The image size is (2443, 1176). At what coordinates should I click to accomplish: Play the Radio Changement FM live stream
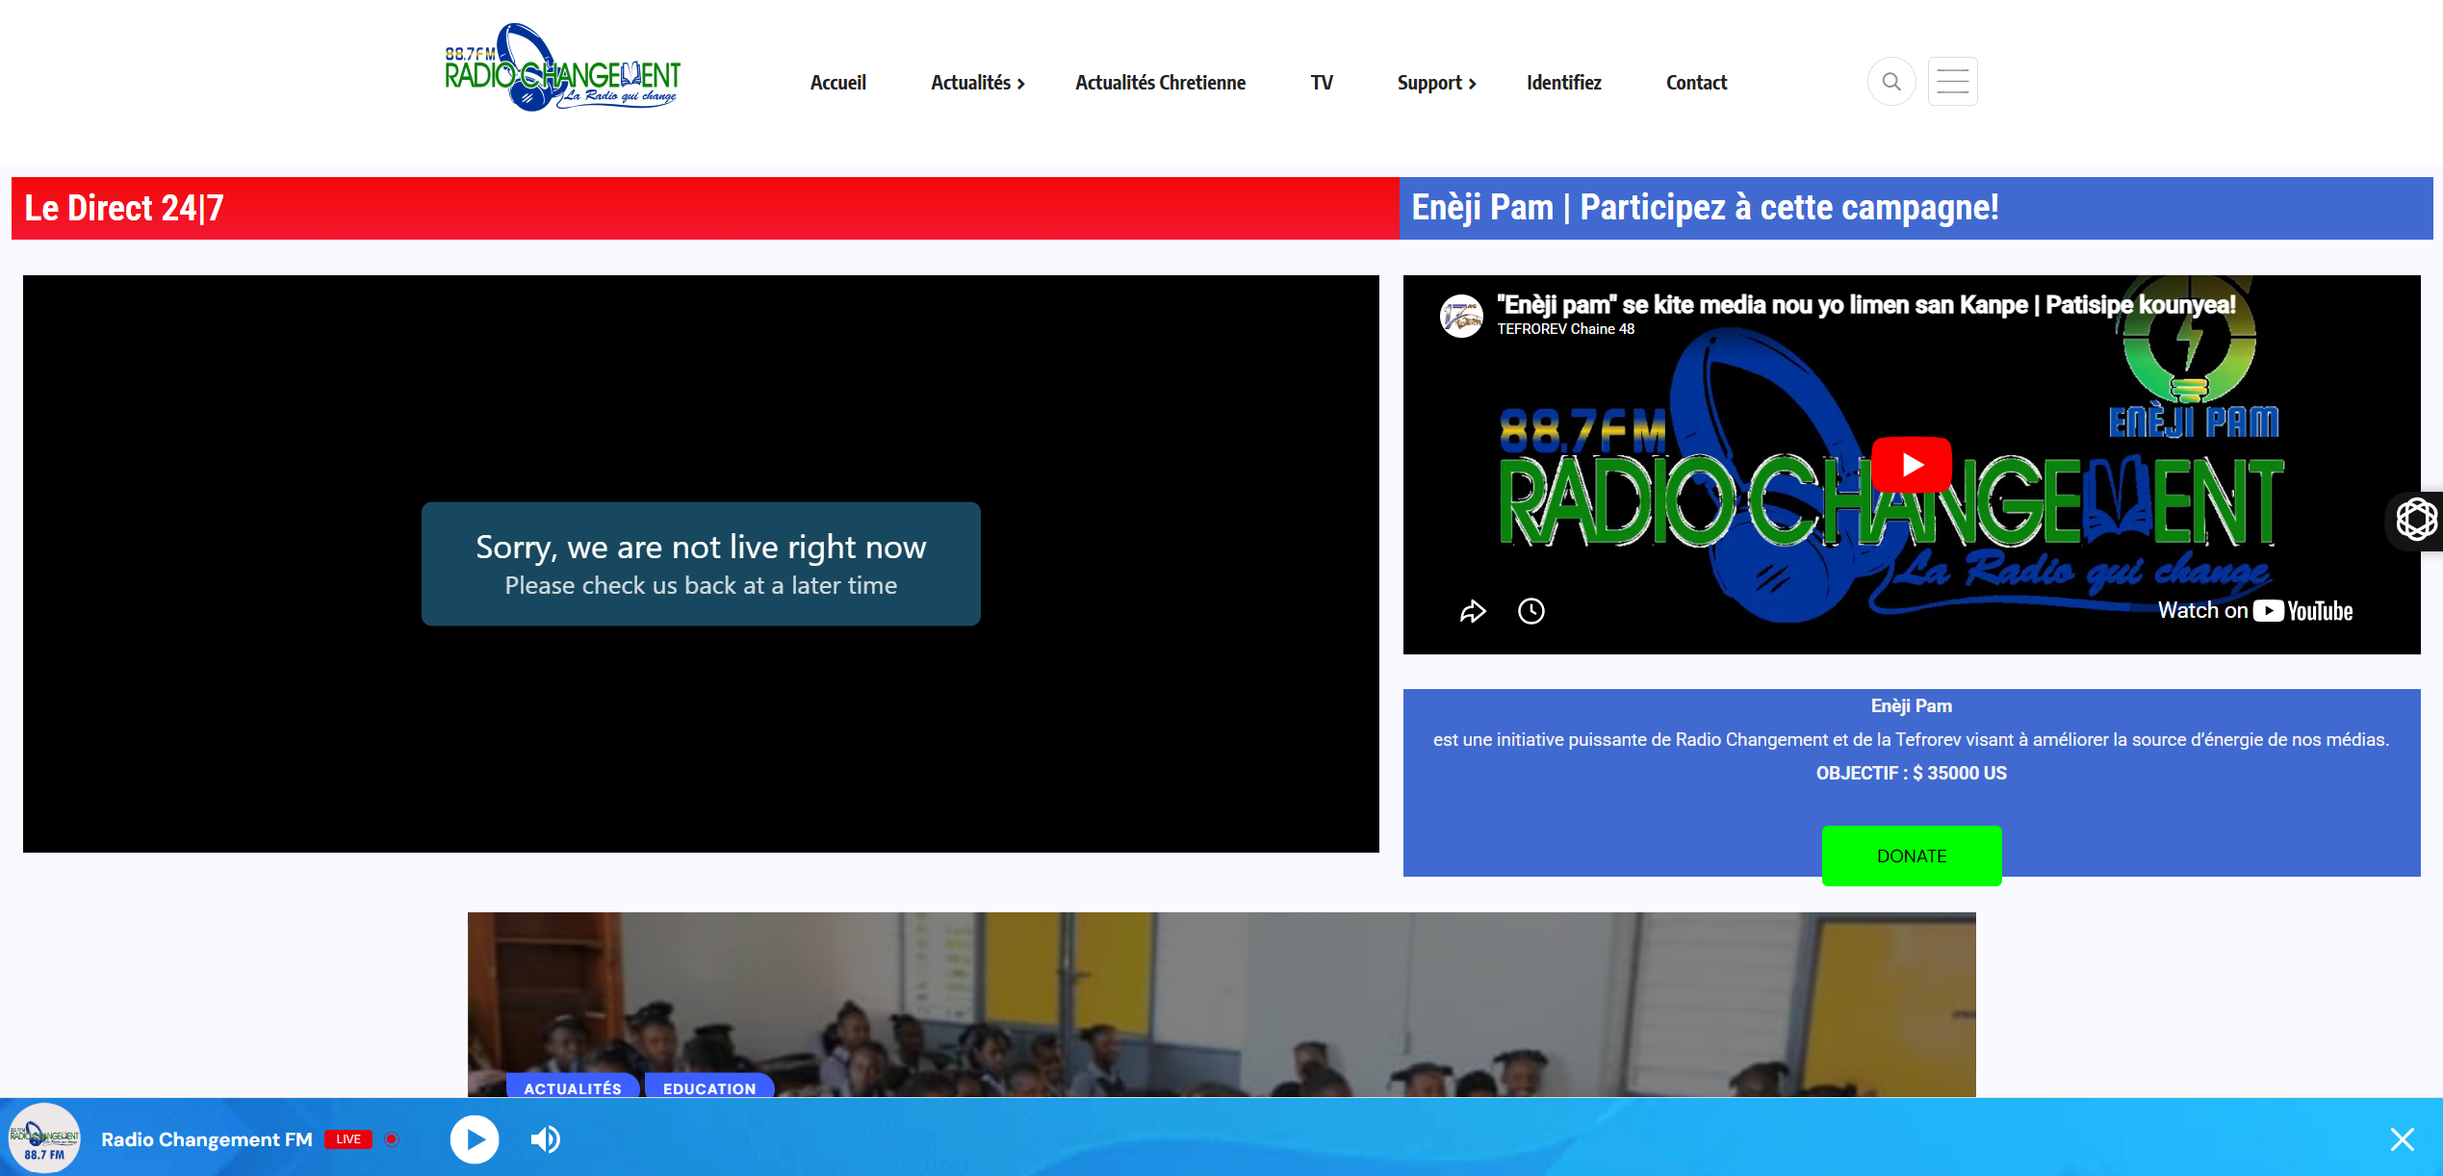475,1139
